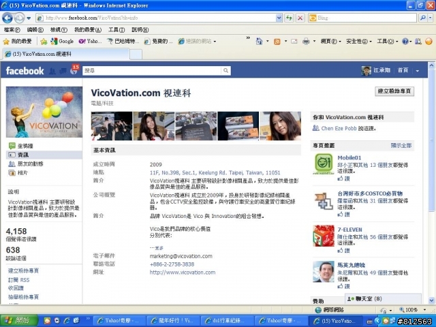Click the 我的最愛 star button

click(17, 42)
